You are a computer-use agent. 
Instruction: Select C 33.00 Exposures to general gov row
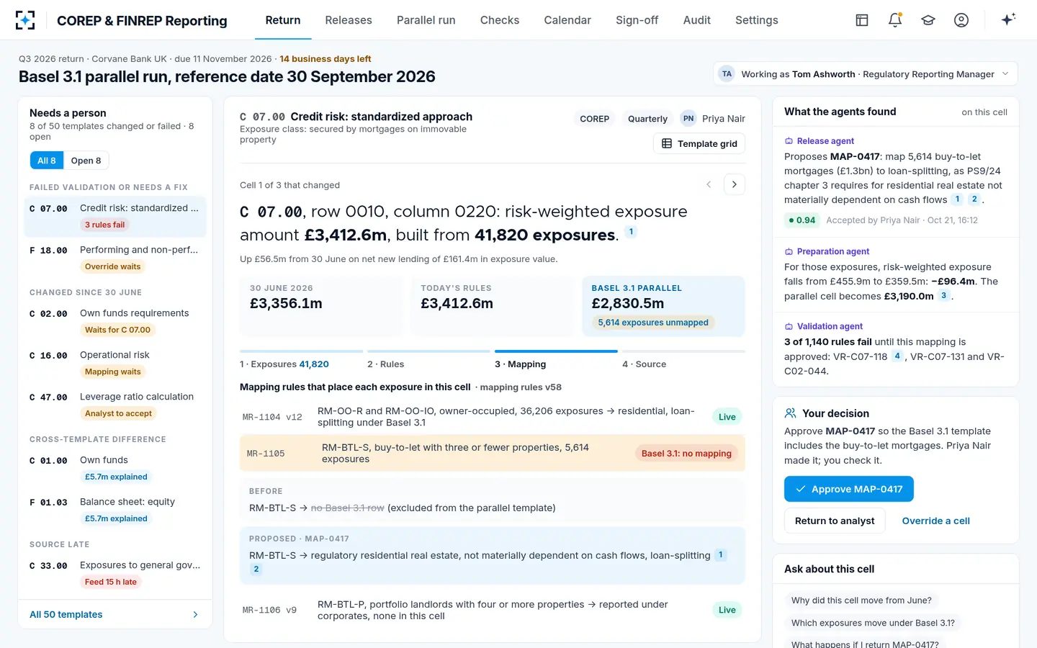click(115, 573)
